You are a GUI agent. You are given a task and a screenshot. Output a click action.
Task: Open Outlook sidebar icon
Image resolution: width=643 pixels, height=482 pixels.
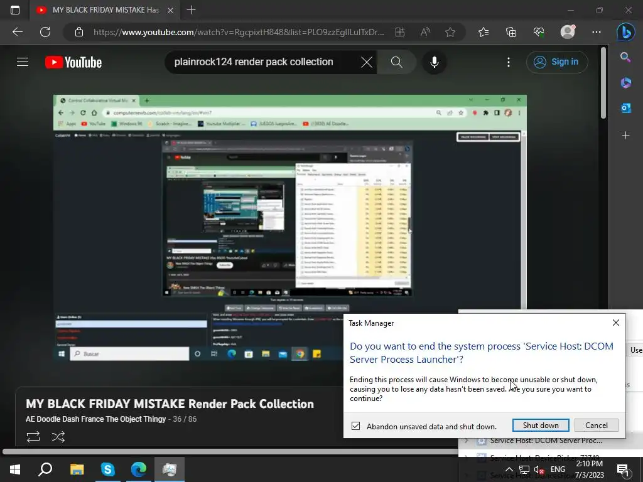point(625,108)
